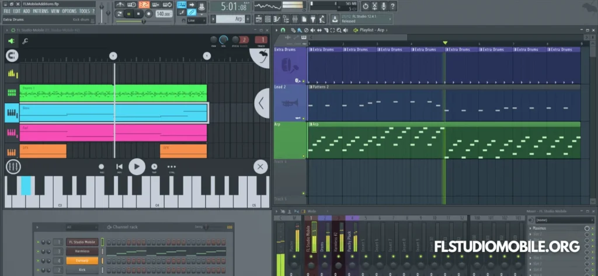
Task: Close the FL Studio Mobile keyboard with X circle
Action: click(x=260, y=166)
